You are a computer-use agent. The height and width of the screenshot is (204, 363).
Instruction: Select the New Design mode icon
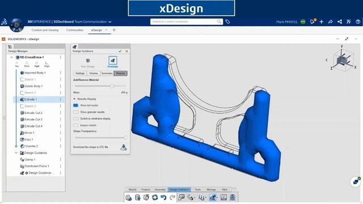88,61
